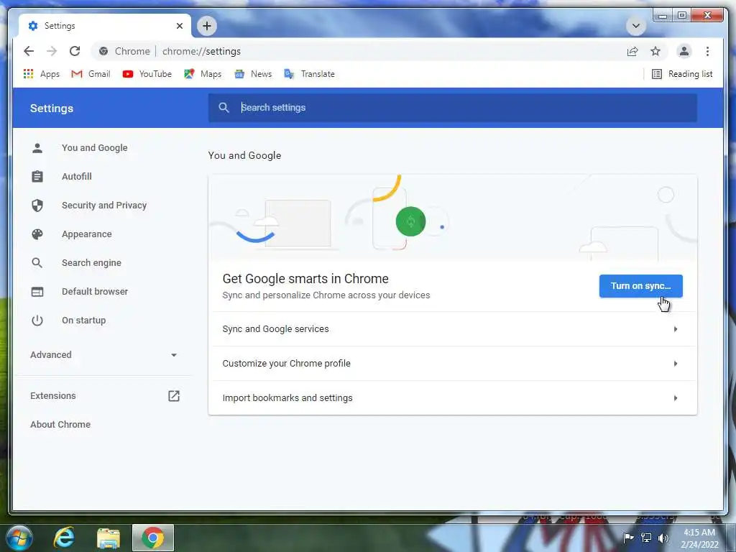
Task: Open Extensions external link icon
Action: point(174,396)
